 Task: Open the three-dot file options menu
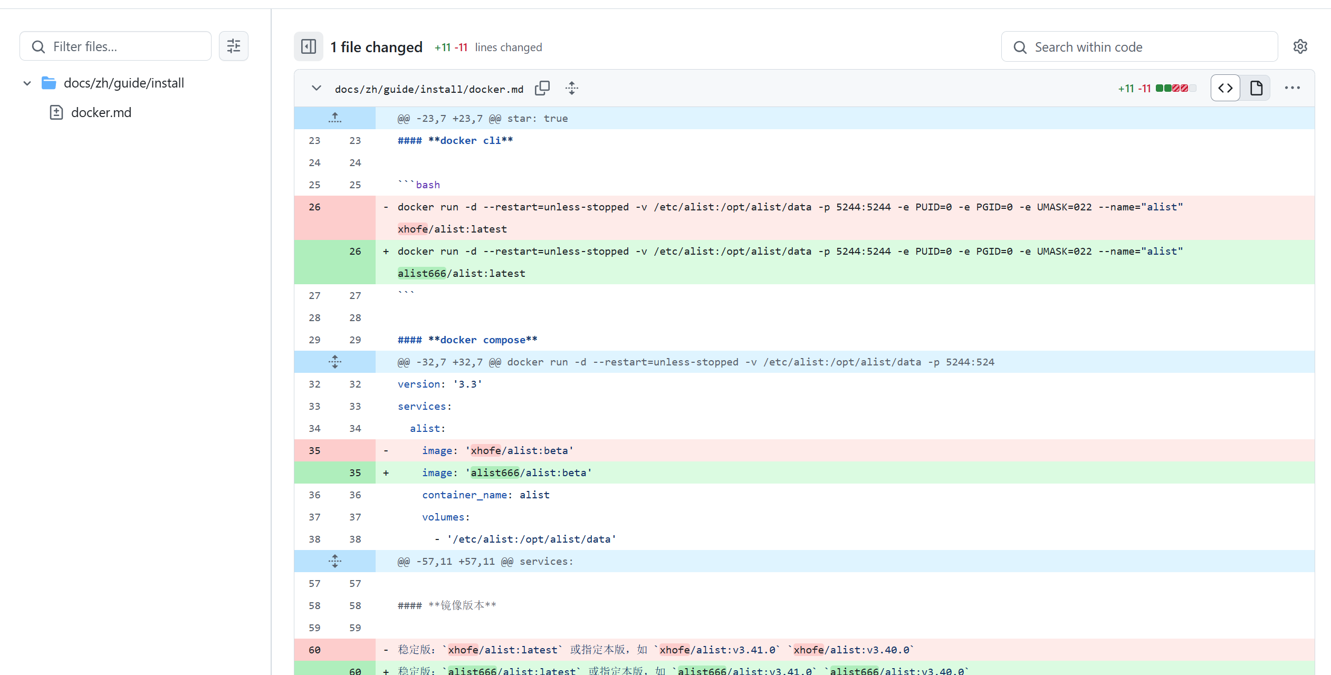tap(1292, 88)
